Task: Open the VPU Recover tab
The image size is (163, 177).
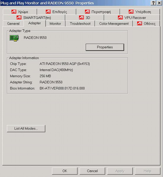Action: (132, 18)
